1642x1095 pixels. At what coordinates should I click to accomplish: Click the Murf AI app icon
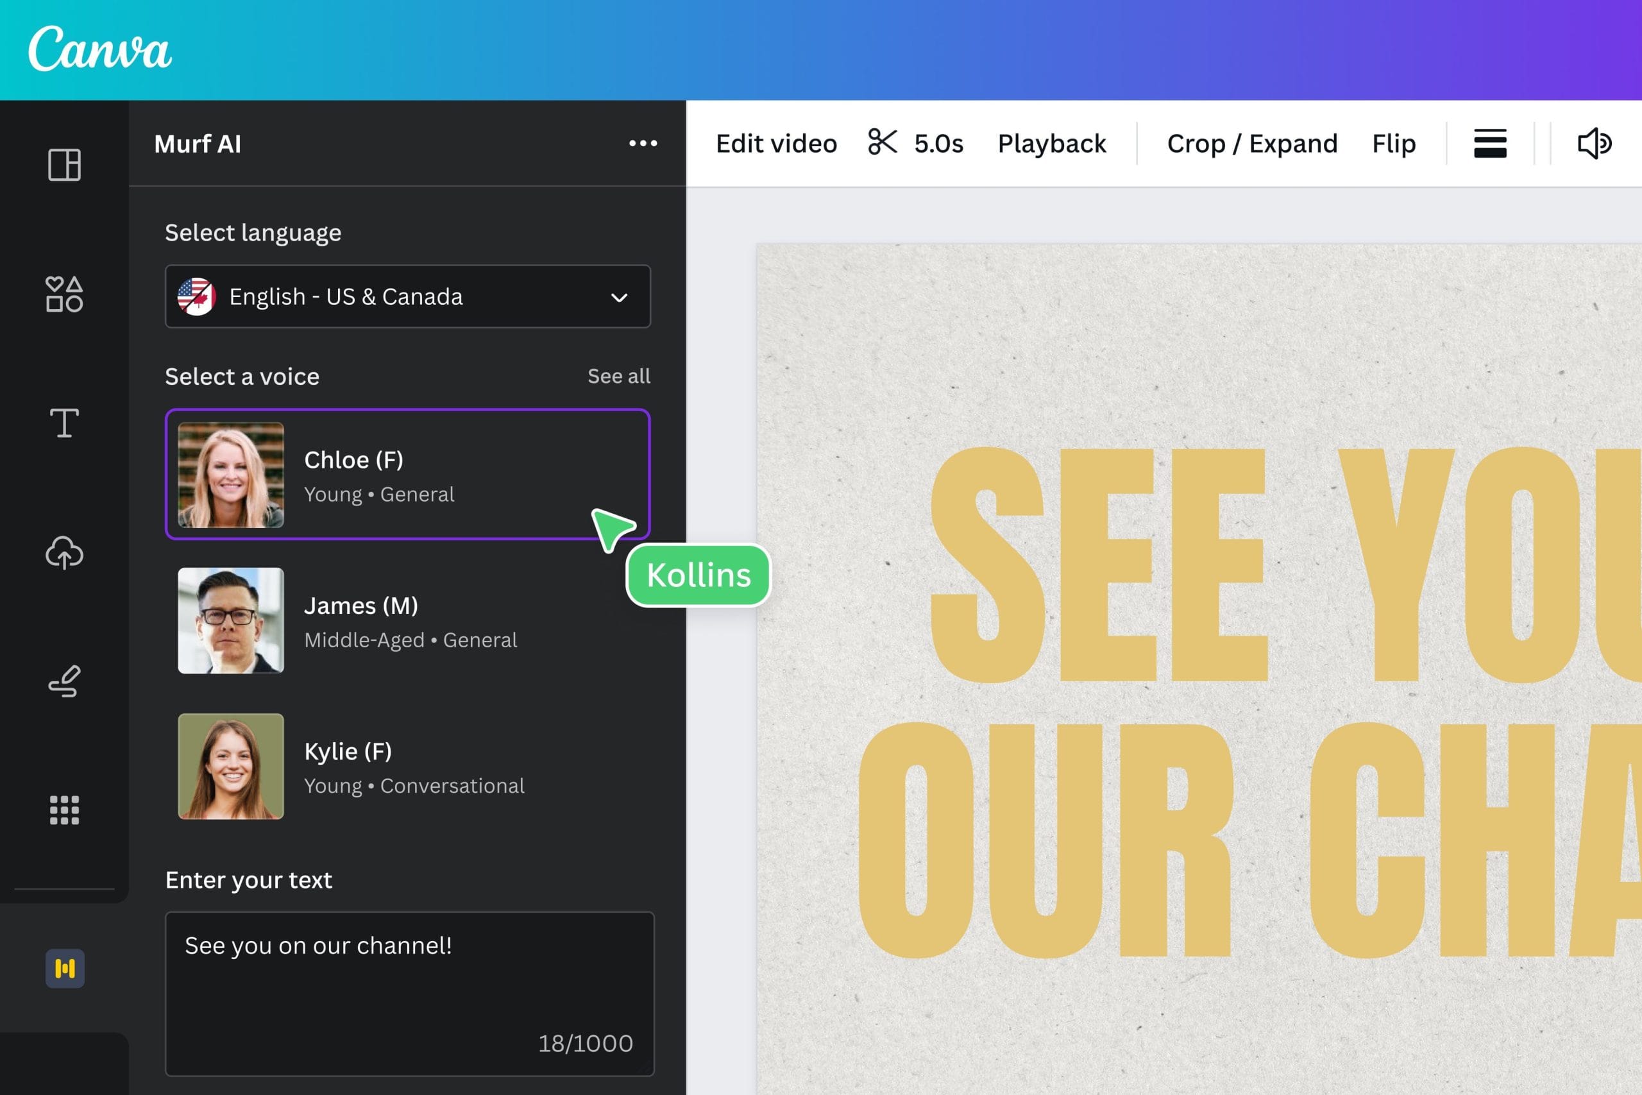tap(65, 968)
